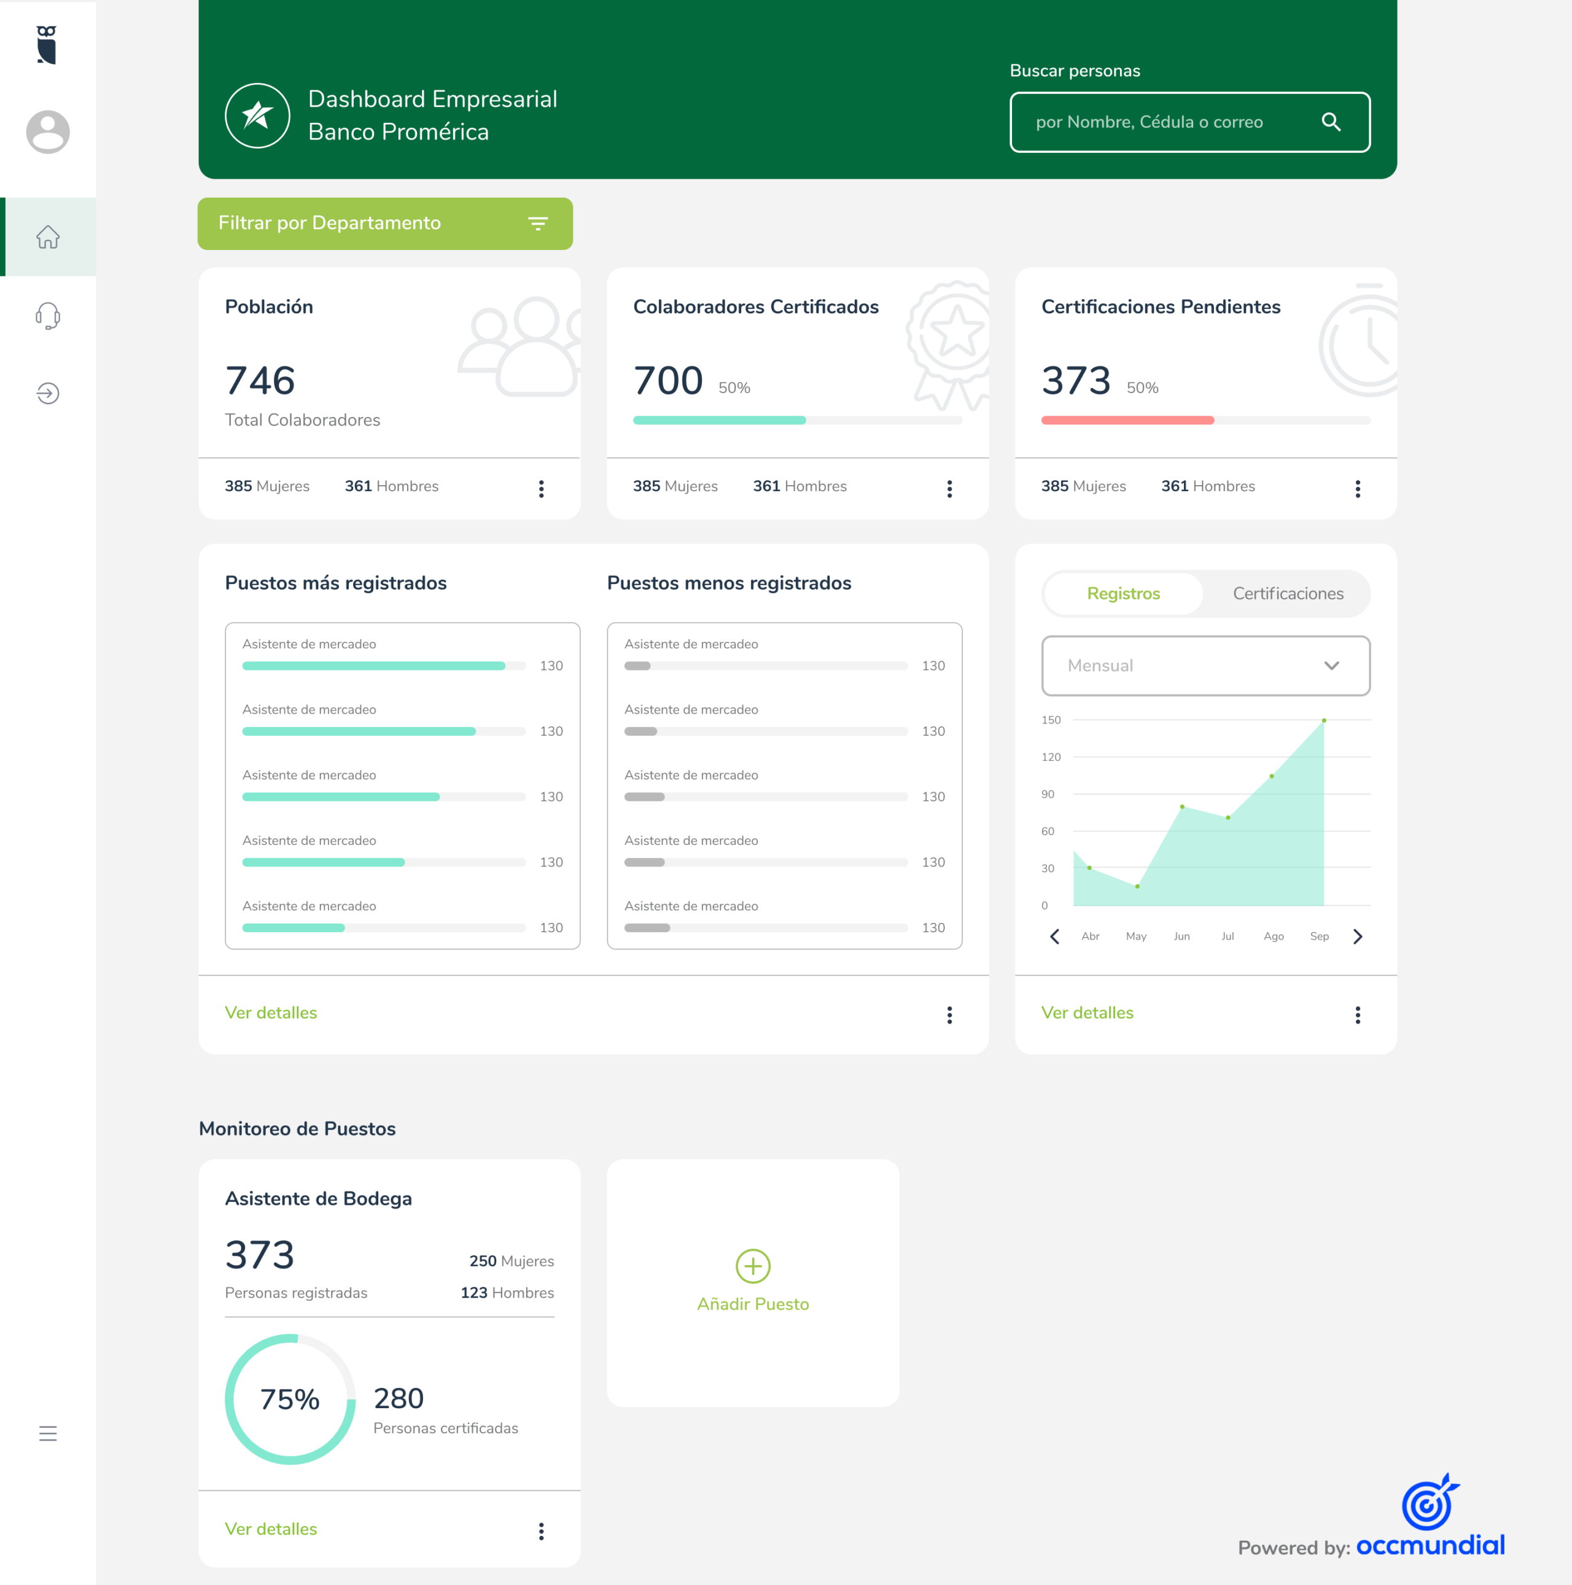Click the Colaboradores Certificados progress bar
1572x1585 pixels.
[x=796, y=420]
